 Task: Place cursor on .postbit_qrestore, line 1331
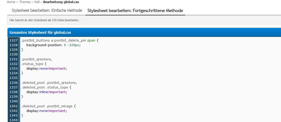[36, 59]
